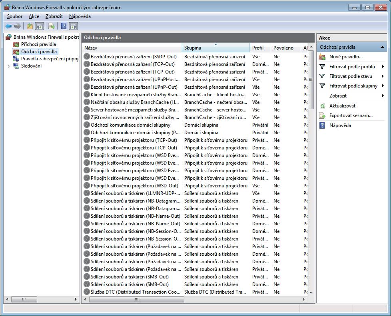Screen dimensions: 391x316
Task: Select the Sledování tree item label
Action: coord(32,66)
